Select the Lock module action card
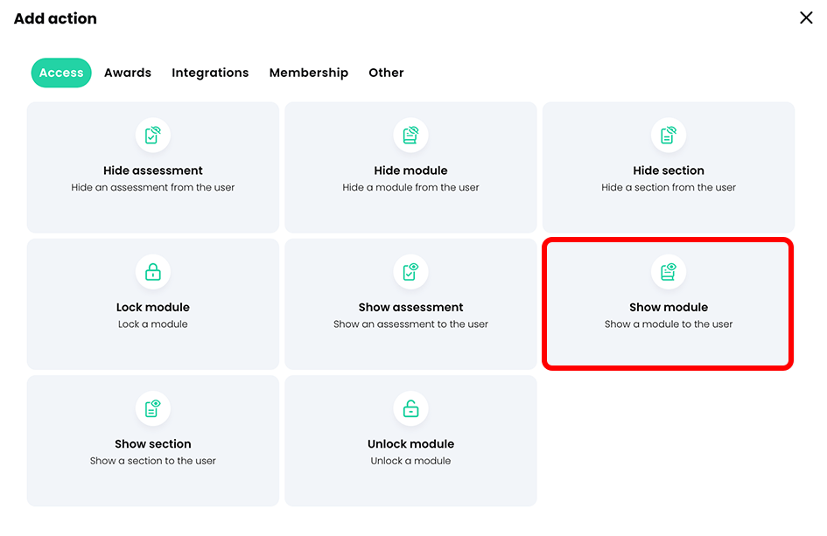Image resolution: width=827 pixels, height=536 pixels. click(x=152, y=303)
